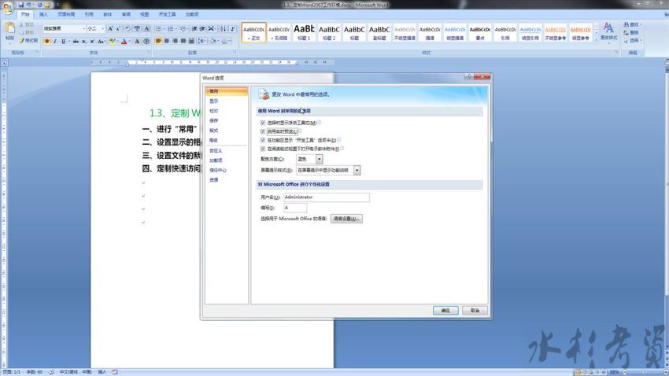The height and width of the screenshot is (376, 669).
Task: Center text in paragraph group
Action: click(x=166, y=41)
